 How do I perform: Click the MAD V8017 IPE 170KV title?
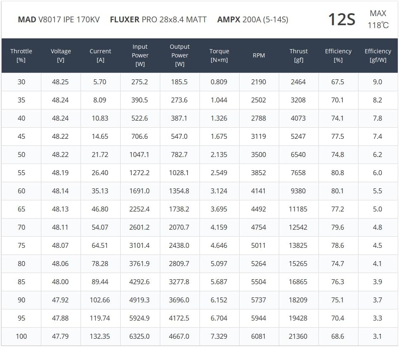point(59,20)
